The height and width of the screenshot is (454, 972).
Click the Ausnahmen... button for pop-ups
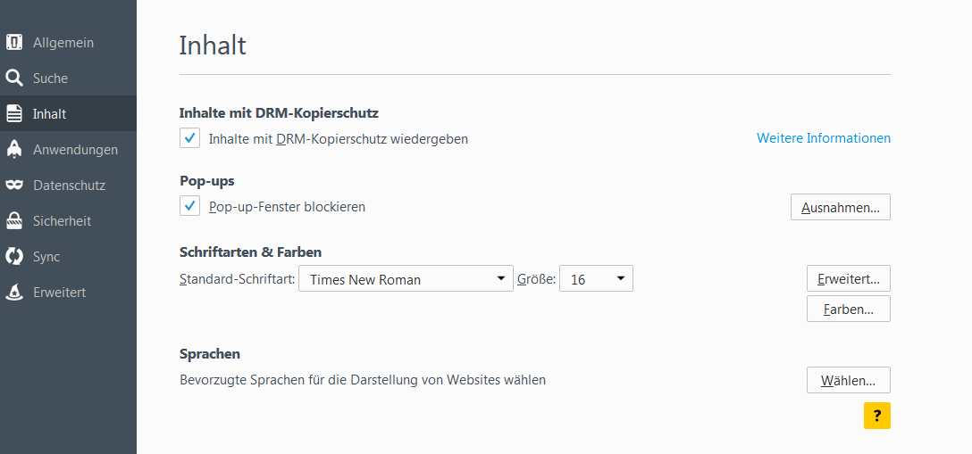[x=840, y=207]
